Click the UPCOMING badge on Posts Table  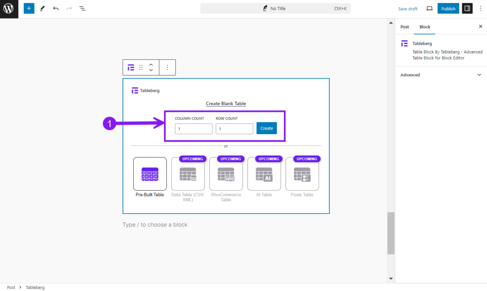tap(307, 159)
